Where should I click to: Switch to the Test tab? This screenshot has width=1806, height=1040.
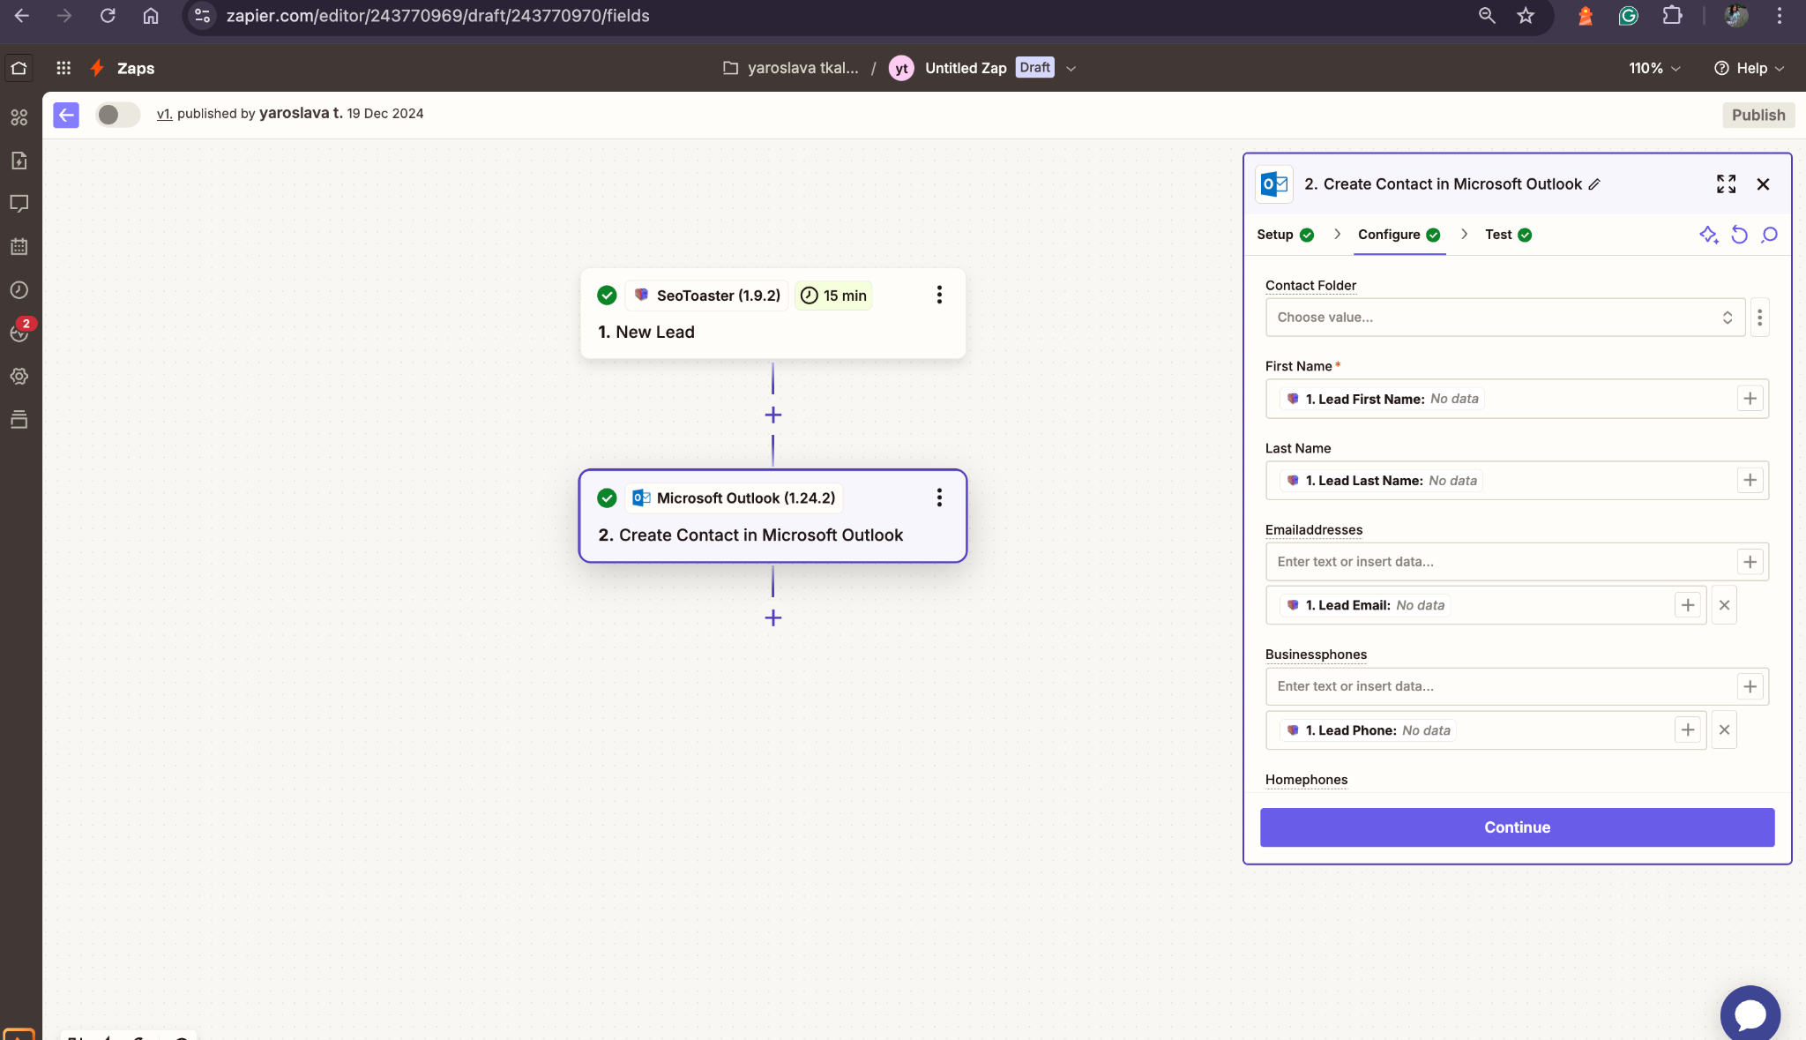[1508, 235]
